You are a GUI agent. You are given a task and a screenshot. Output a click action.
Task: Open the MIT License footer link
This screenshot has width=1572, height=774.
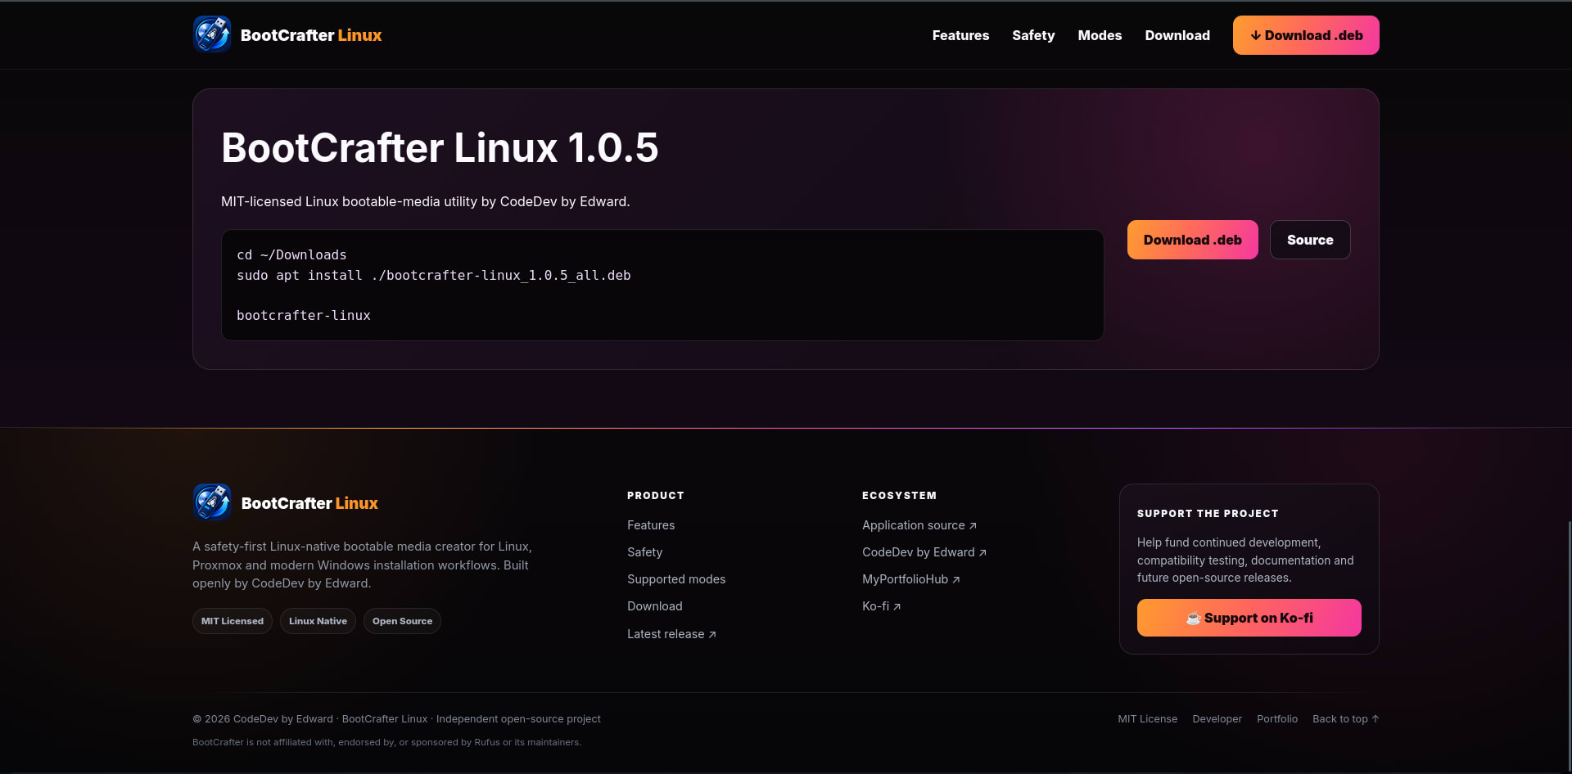tap(1148, 719)
